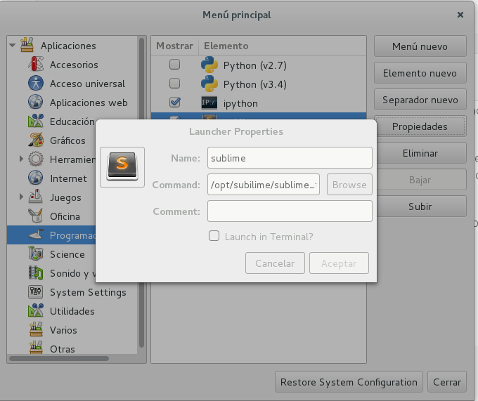
Task: Select the Accesorios category icon
Action: 37,65
